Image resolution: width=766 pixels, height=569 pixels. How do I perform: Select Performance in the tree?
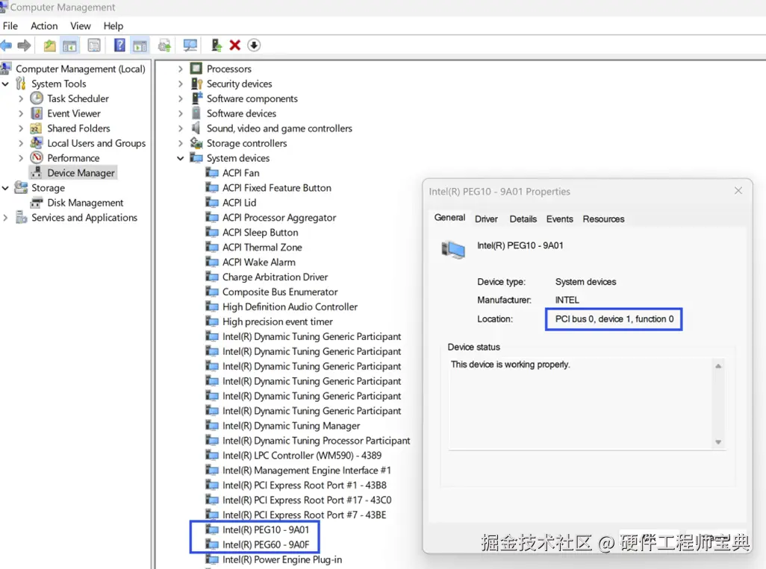click(x=73, y=158)
